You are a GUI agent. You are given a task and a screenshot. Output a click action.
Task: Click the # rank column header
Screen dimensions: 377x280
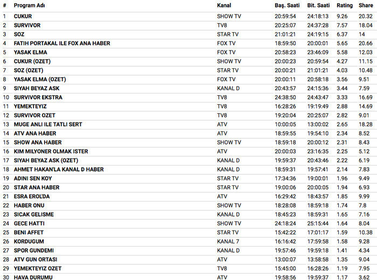tap(4, 5)
